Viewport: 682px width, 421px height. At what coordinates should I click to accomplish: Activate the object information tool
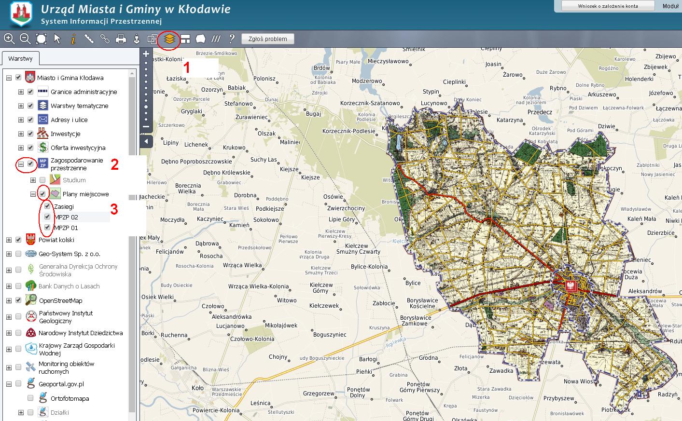point(73,39)
